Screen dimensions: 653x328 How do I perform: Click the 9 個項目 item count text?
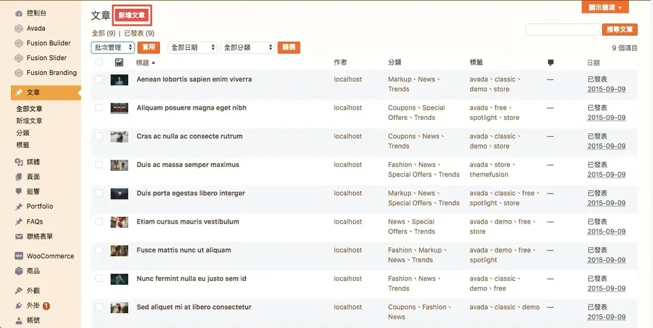(x=625, y=48)
